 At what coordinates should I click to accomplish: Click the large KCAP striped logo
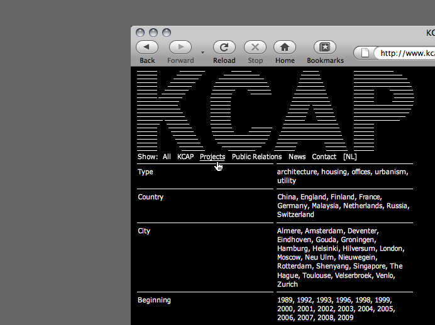pyautogui.click(x=275, y=109)
